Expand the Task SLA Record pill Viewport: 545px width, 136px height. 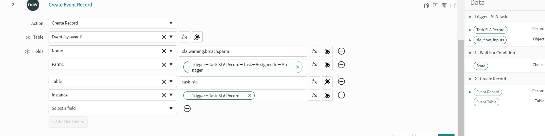click(470, 30)
